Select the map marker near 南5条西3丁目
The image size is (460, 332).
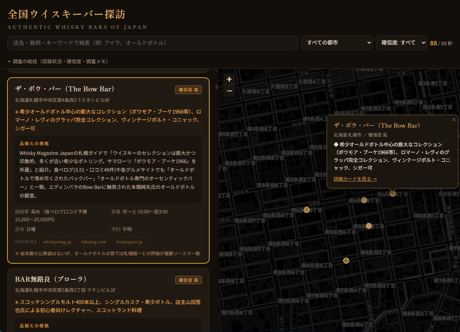pyautogui.click(x=369, y=226)
